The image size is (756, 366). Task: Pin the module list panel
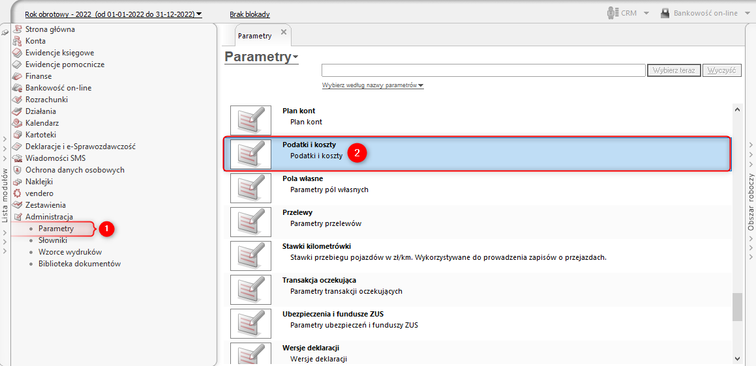[x=5, y=32]
